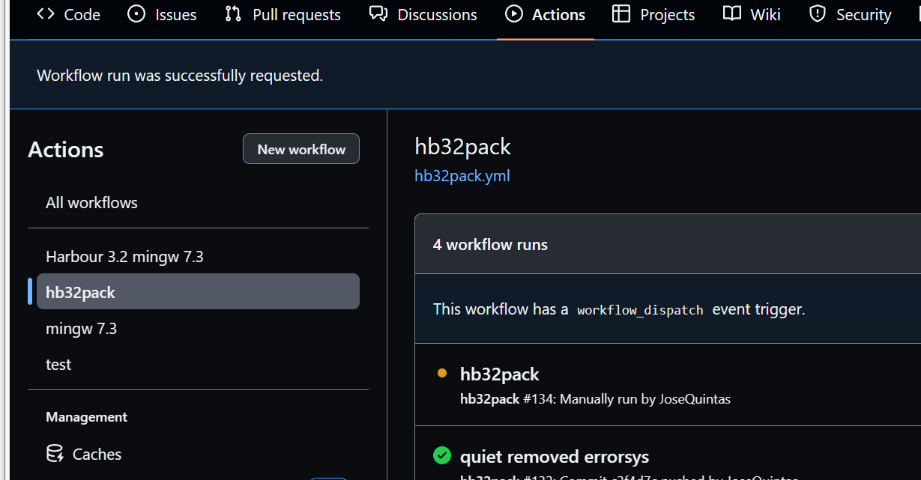This screenshot has width=921, height=480.
Task: Open the quiet removed errorsys run
Action: pyautogui.click(x=554, y=457)
